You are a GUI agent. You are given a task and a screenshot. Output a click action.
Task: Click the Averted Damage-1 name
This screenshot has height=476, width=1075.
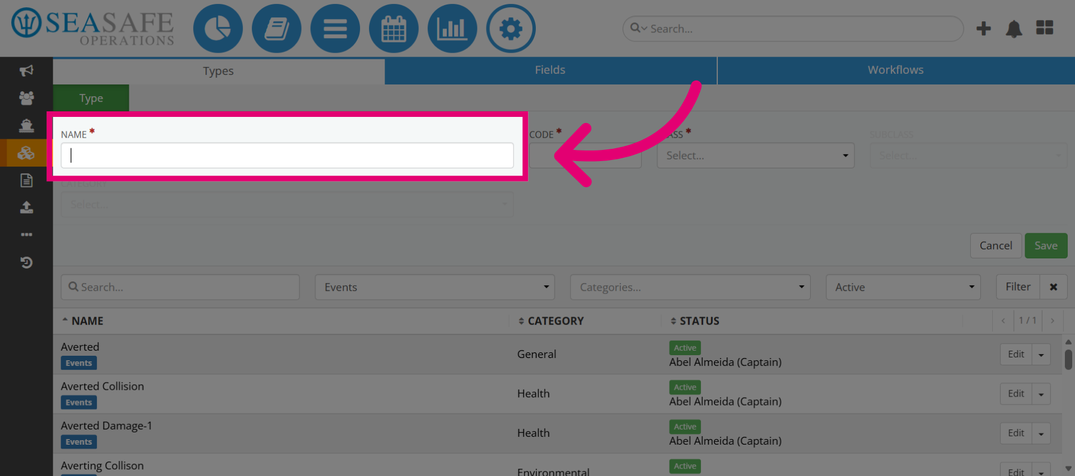coord(106,426)
